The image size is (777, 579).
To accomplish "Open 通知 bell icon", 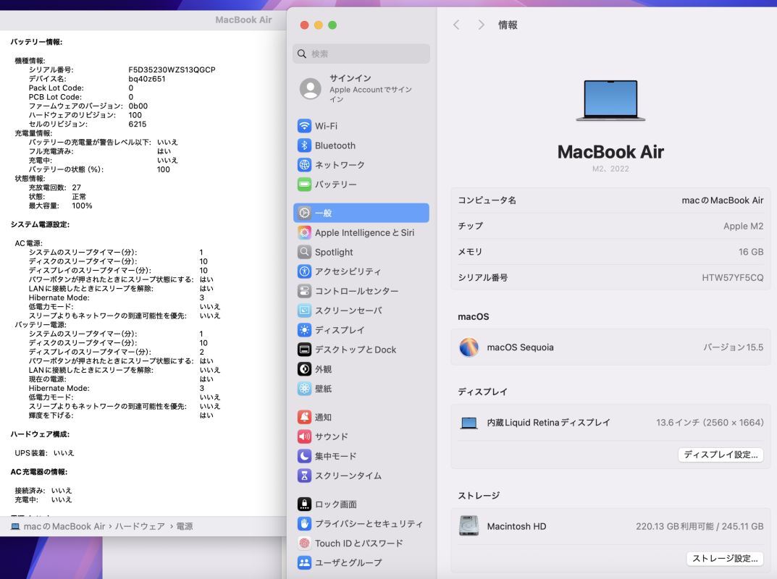I will coord(304,417).
